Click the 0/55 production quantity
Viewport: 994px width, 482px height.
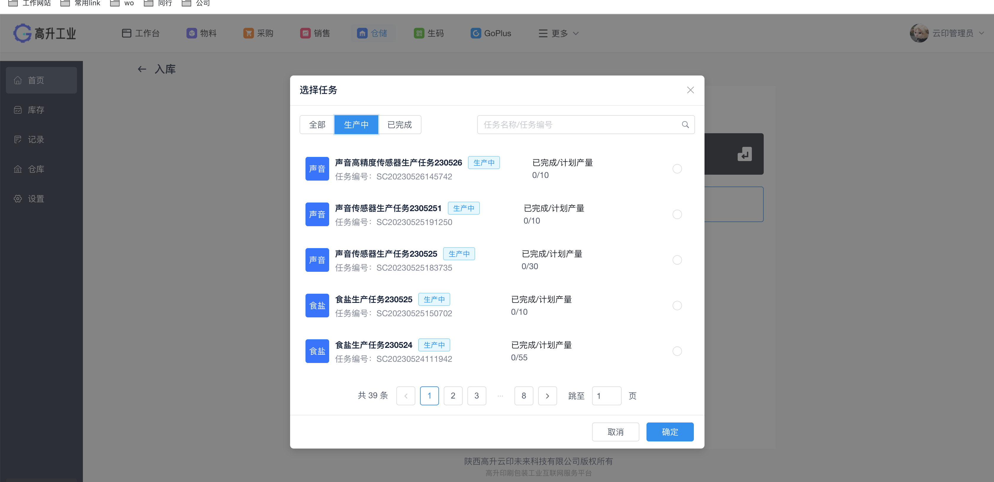coord(519,357)
